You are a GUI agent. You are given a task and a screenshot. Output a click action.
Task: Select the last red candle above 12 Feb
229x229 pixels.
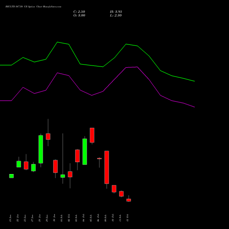coord(129,200)
